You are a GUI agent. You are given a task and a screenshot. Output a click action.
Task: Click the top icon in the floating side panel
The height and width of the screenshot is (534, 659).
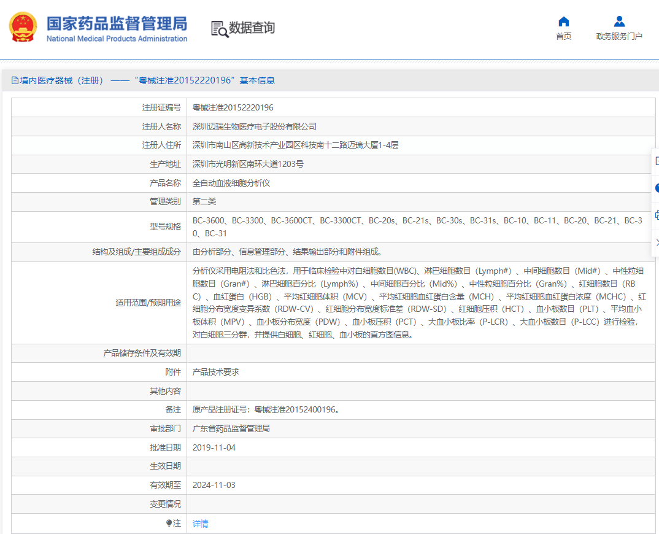(657, 161)
